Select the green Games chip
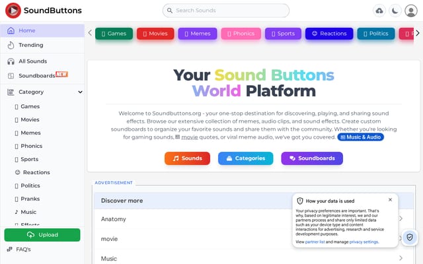The width and height of the screenshot is (423, 264). pos(114,34)
